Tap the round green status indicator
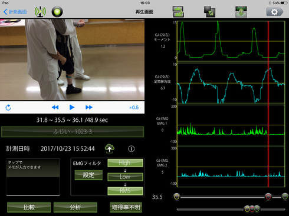The height and width of the screenshot is (216, 289). point(57,12)
